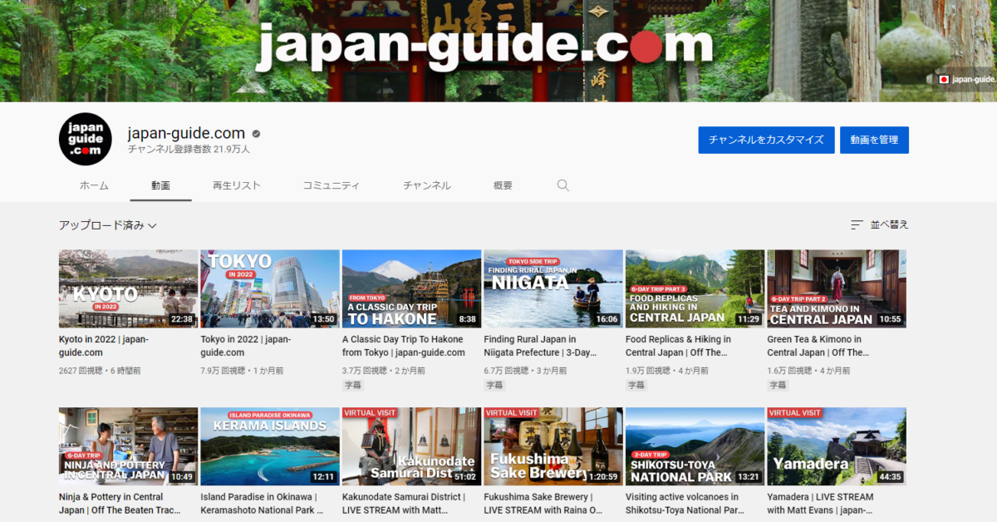Click title 'Ninja & Pottery in Central Japan'
997x522 pixels.
coord(120,504)
